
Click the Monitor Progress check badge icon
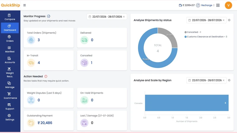coord(49,16)
